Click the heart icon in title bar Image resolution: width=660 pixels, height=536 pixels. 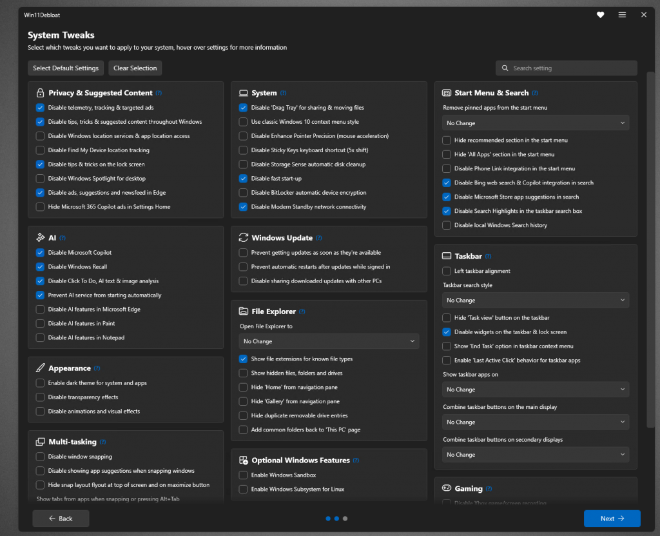(x=600, y=15)
